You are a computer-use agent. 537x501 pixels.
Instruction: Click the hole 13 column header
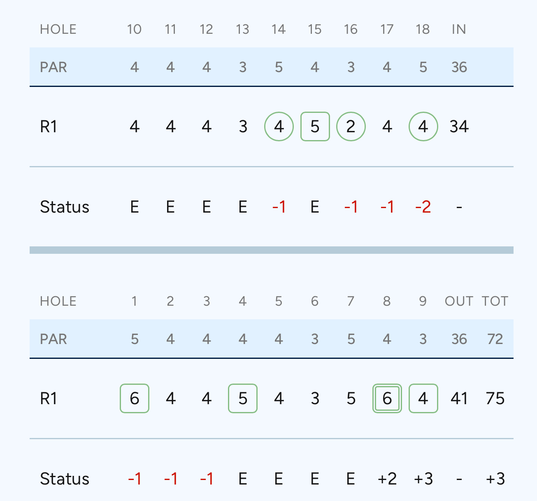coord(243,29)
